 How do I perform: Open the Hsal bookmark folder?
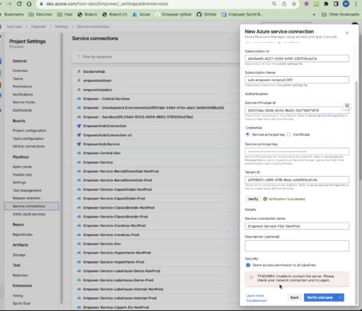tap(65, 14)
